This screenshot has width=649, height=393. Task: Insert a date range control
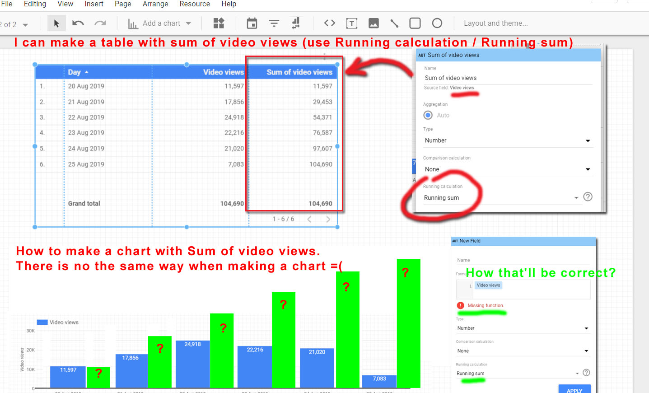pyautogui.click(x=252, y=23)
